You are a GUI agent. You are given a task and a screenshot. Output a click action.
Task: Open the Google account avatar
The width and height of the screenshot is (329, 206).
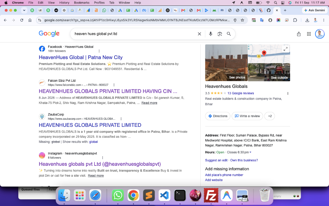[x=320, y=34]
